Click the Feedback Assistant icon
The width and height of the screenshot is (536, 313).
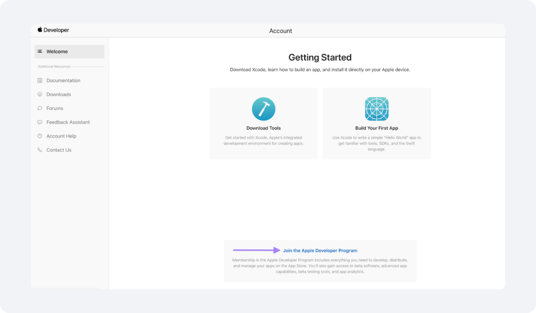tap(40, 122)
